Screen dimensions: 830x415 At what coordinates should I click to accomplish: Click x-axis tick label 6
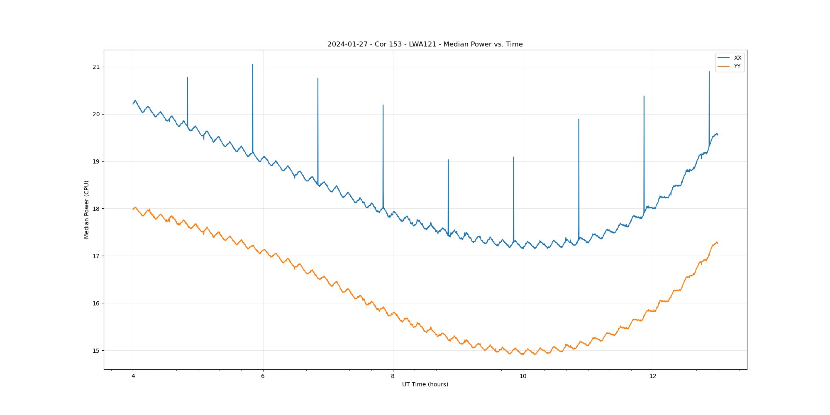pos(263,376)
